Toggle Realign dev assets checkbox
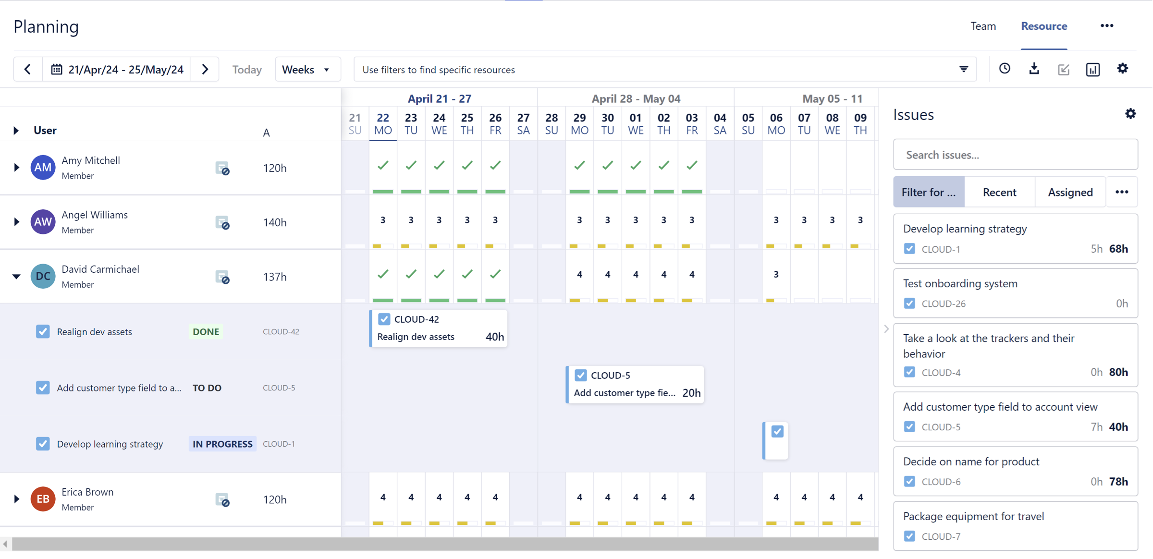1153x559 pixels. [43, 331]
